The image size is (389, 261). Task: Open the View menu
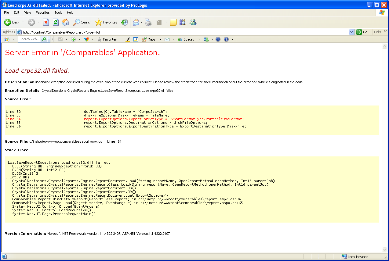pos(27,13)
